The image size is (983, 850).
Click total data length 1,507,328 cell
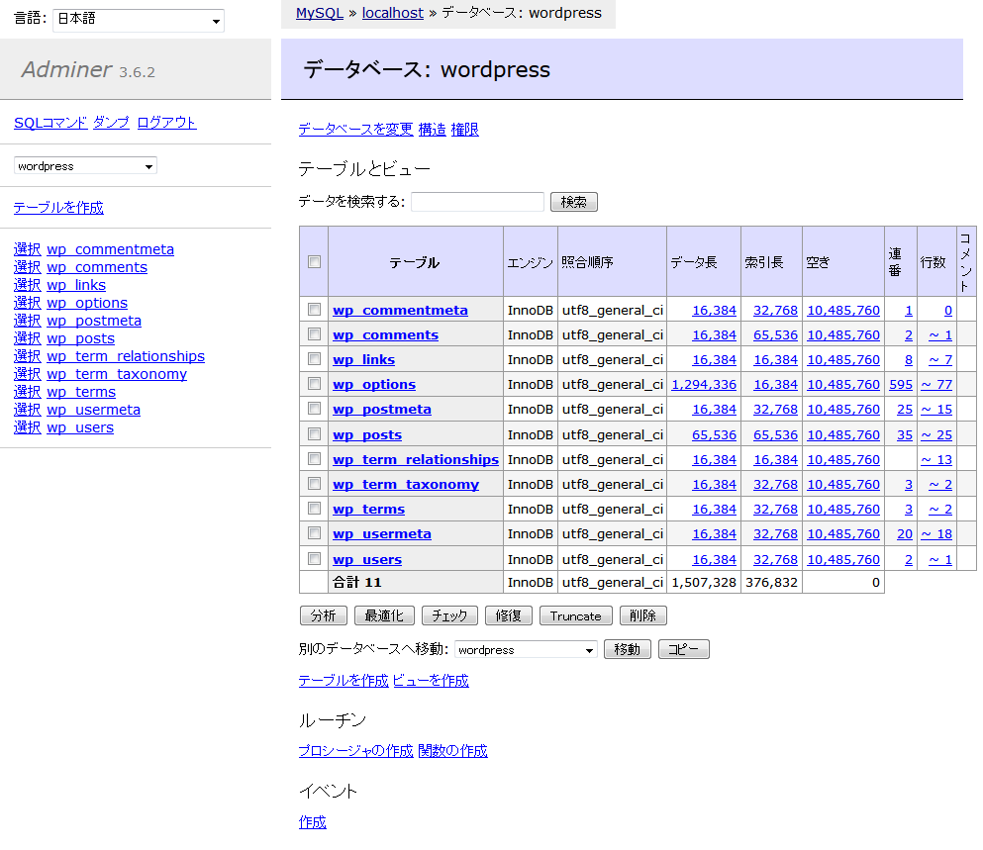click(x=704, y=583)
